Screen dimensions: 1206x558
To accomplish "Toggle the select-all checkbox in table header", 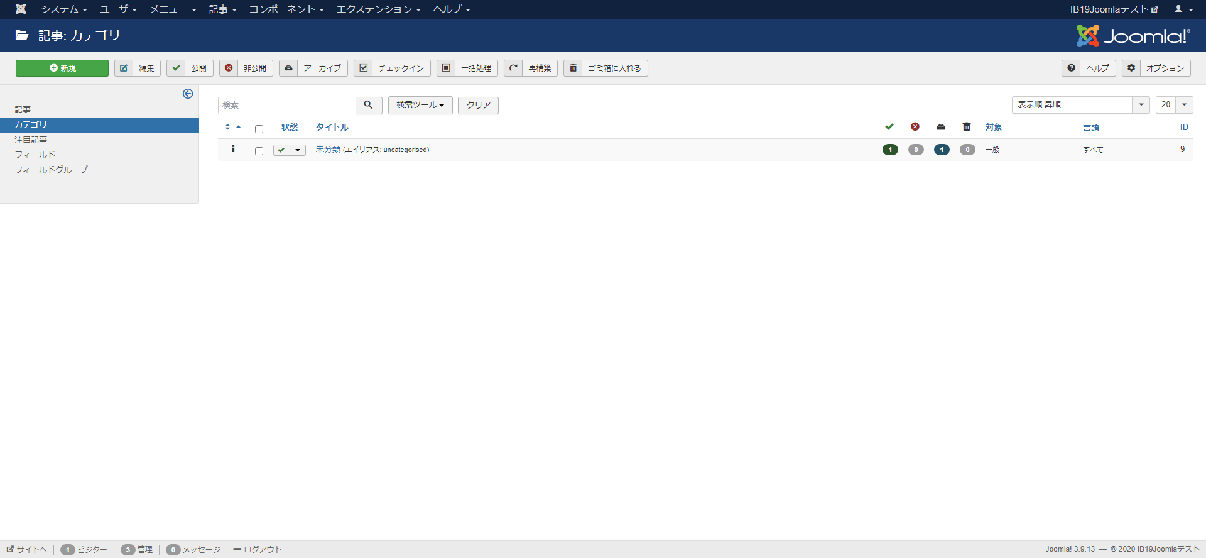I will [x=259, y=129].
